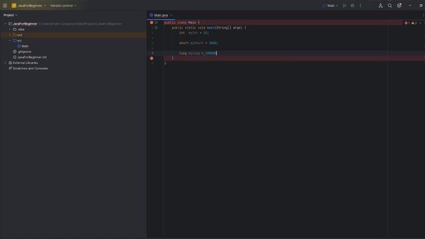Click the 'int' variable declaration line
The height and width of the screenshot is (239, 425).
[x=194, y=33]
